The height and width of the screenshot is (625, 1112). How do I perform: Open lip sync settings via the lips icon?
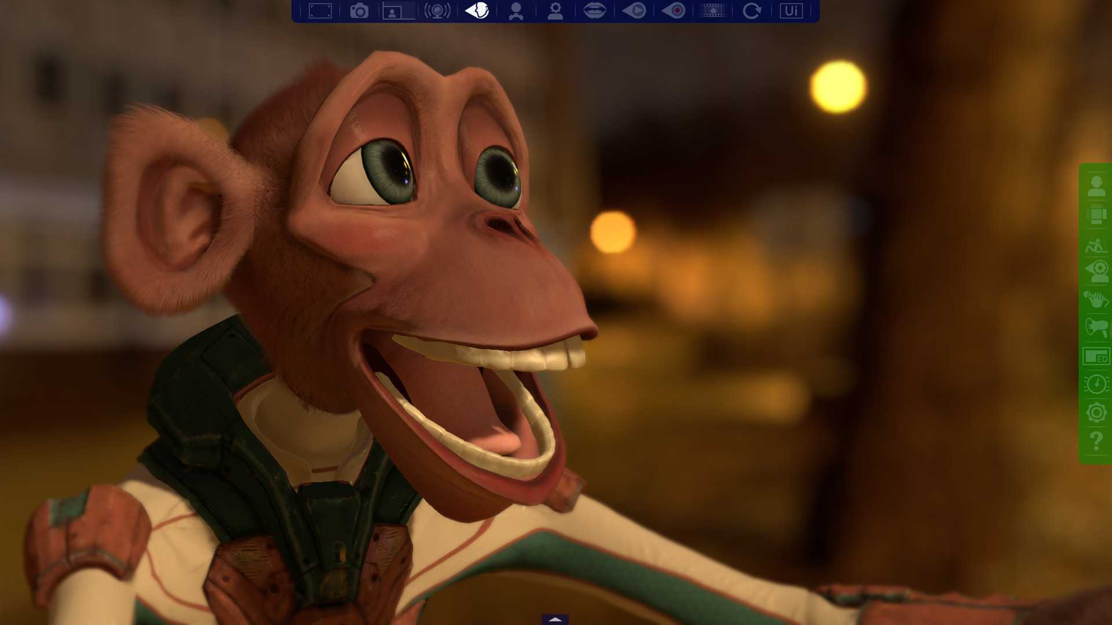point(595,10)
